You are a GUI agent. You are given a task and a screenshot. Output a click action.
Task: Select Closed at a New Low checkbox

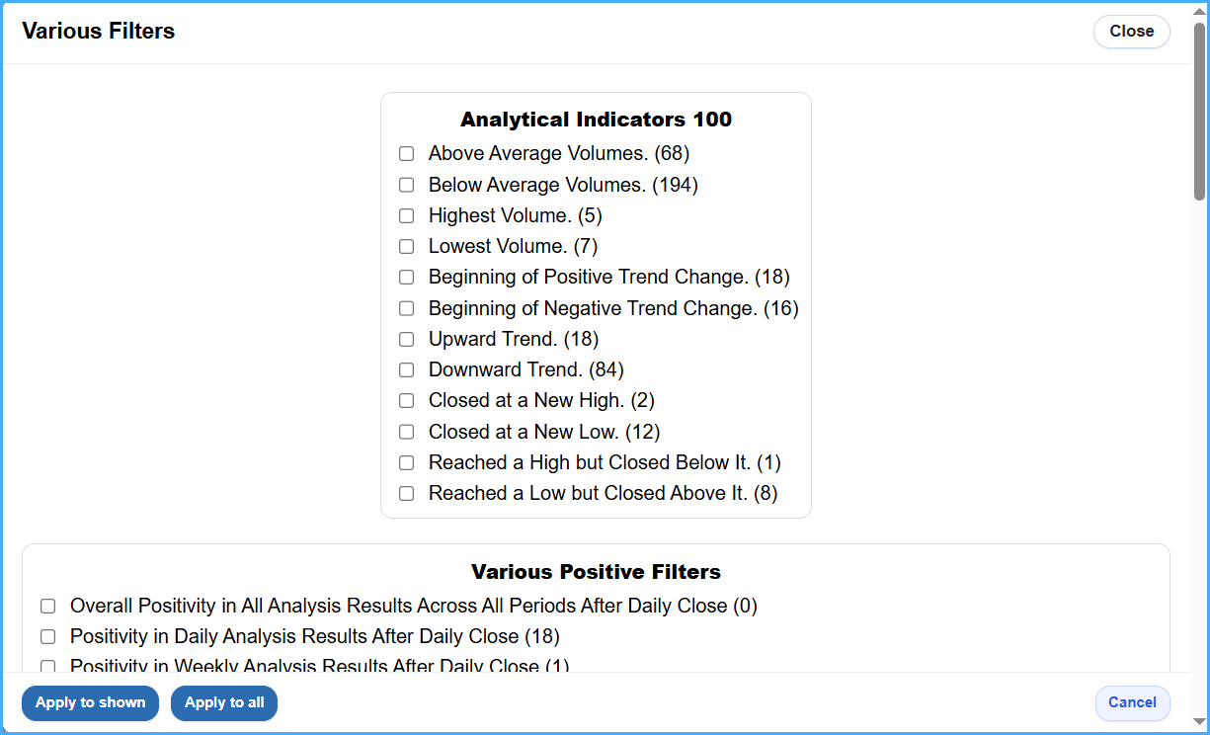[406, 432]
